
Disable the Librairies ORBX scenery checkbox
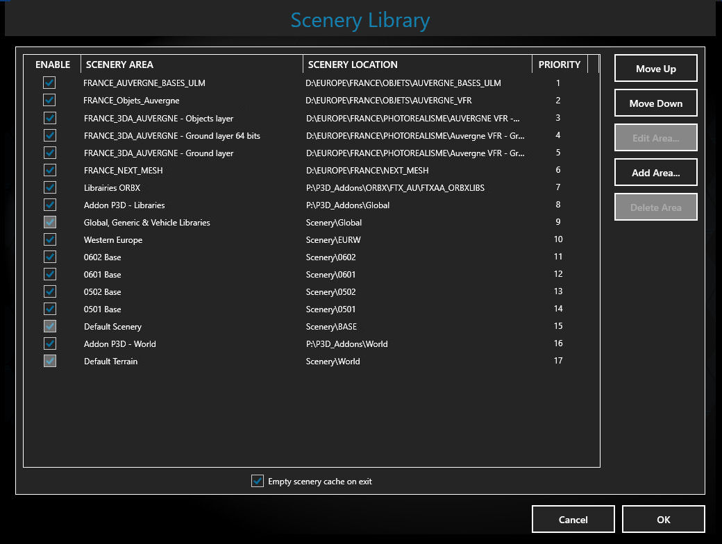(49, 187)
